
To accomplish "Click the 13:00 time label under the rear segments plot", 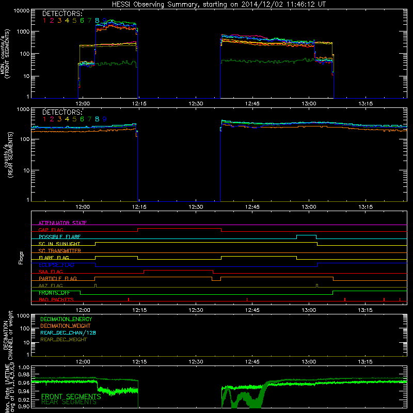I will point(309,207).
